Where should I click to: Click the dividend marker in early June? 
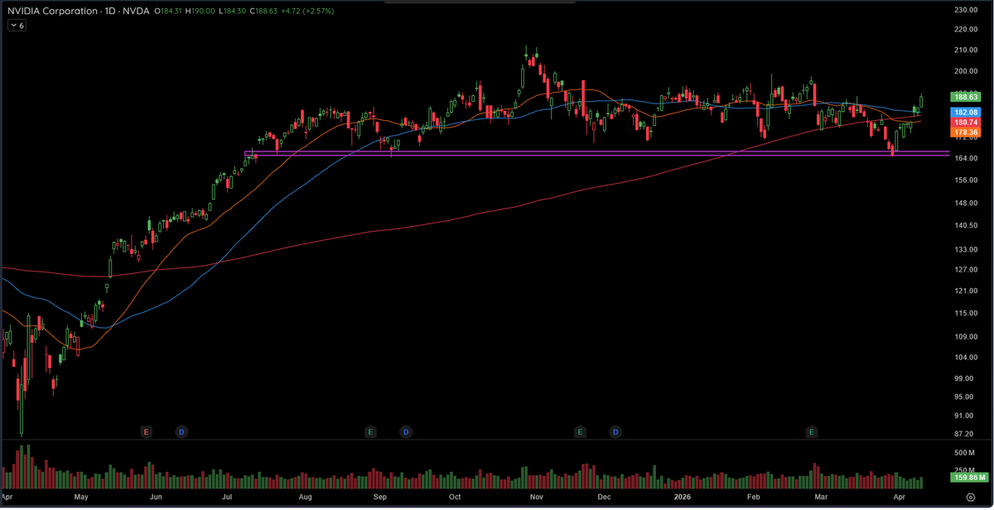pyautogui.click(x=181, y=432)
